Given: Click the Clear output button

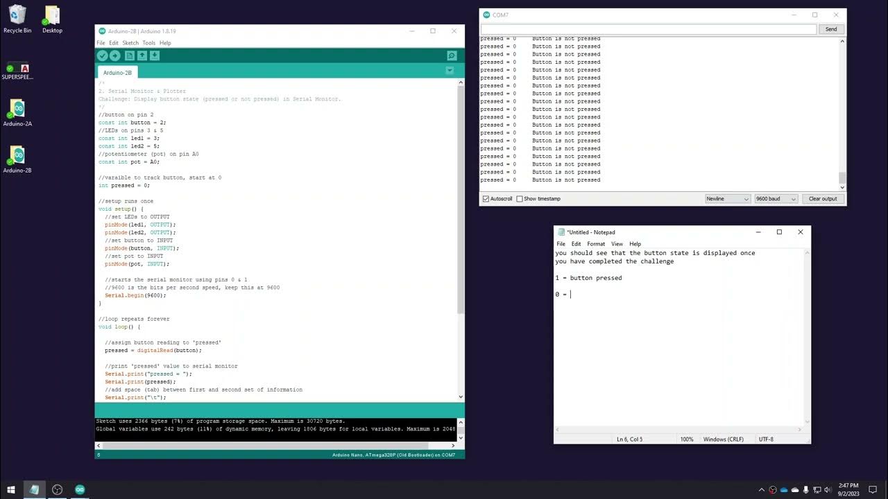Looking at the screenshot, I should coord(823,199).
